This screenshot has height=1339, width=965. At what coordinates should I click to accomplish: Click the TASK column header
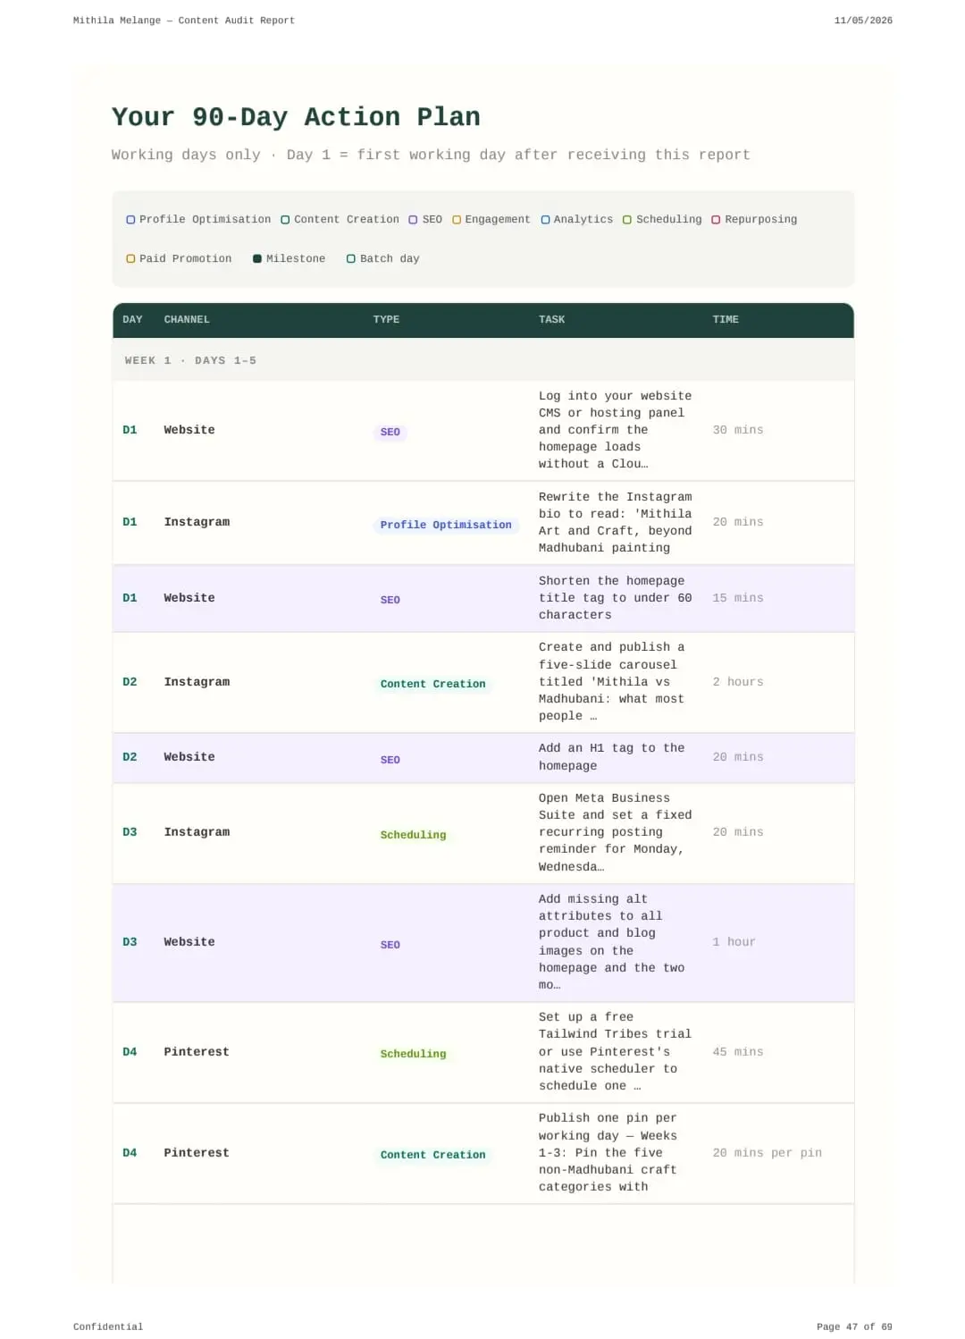(551, 320)
